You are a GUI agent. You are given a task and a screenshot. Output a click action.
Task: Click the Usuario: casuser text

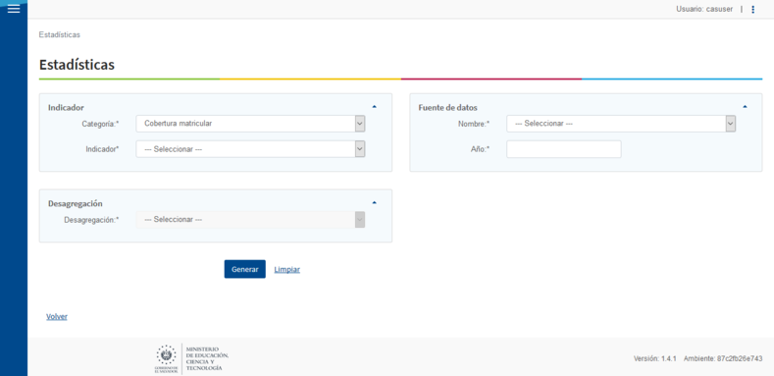coord(704,10)
